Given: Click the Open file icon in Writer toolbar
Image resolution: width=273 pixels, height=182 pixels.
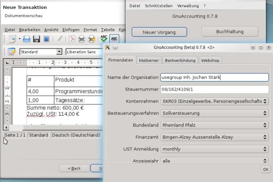Looking at the screenshot, I should tap(27, 39).
